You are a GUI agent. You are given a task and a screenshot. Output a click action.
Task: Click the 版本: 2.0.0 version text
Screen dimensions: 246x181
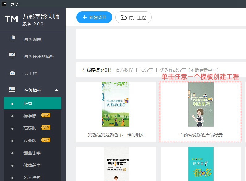pyautogui.click(x=33, y=24)
